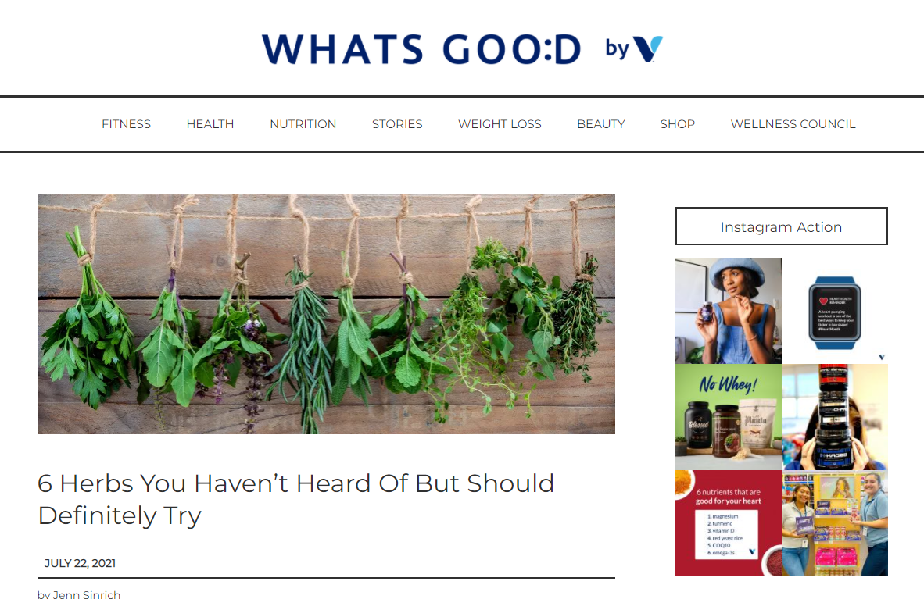The height and width of the screenshot is (599, 924).
Task: Visit the Shop link
Action: tap(677, 124)
